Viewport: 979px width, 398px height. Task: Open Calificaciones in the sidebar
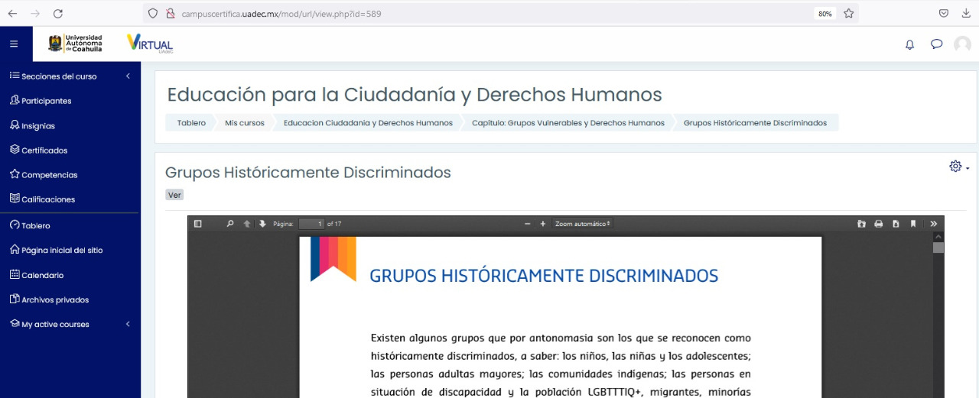pos(47,199)
